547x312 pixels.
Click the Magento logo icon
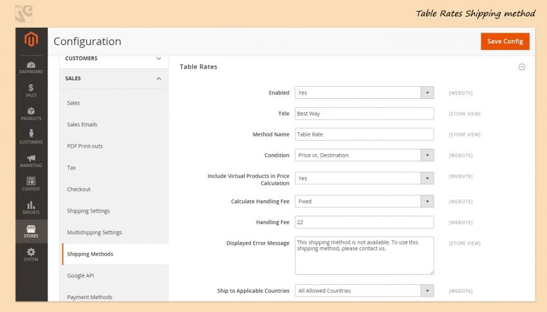[x=31, y=39]
